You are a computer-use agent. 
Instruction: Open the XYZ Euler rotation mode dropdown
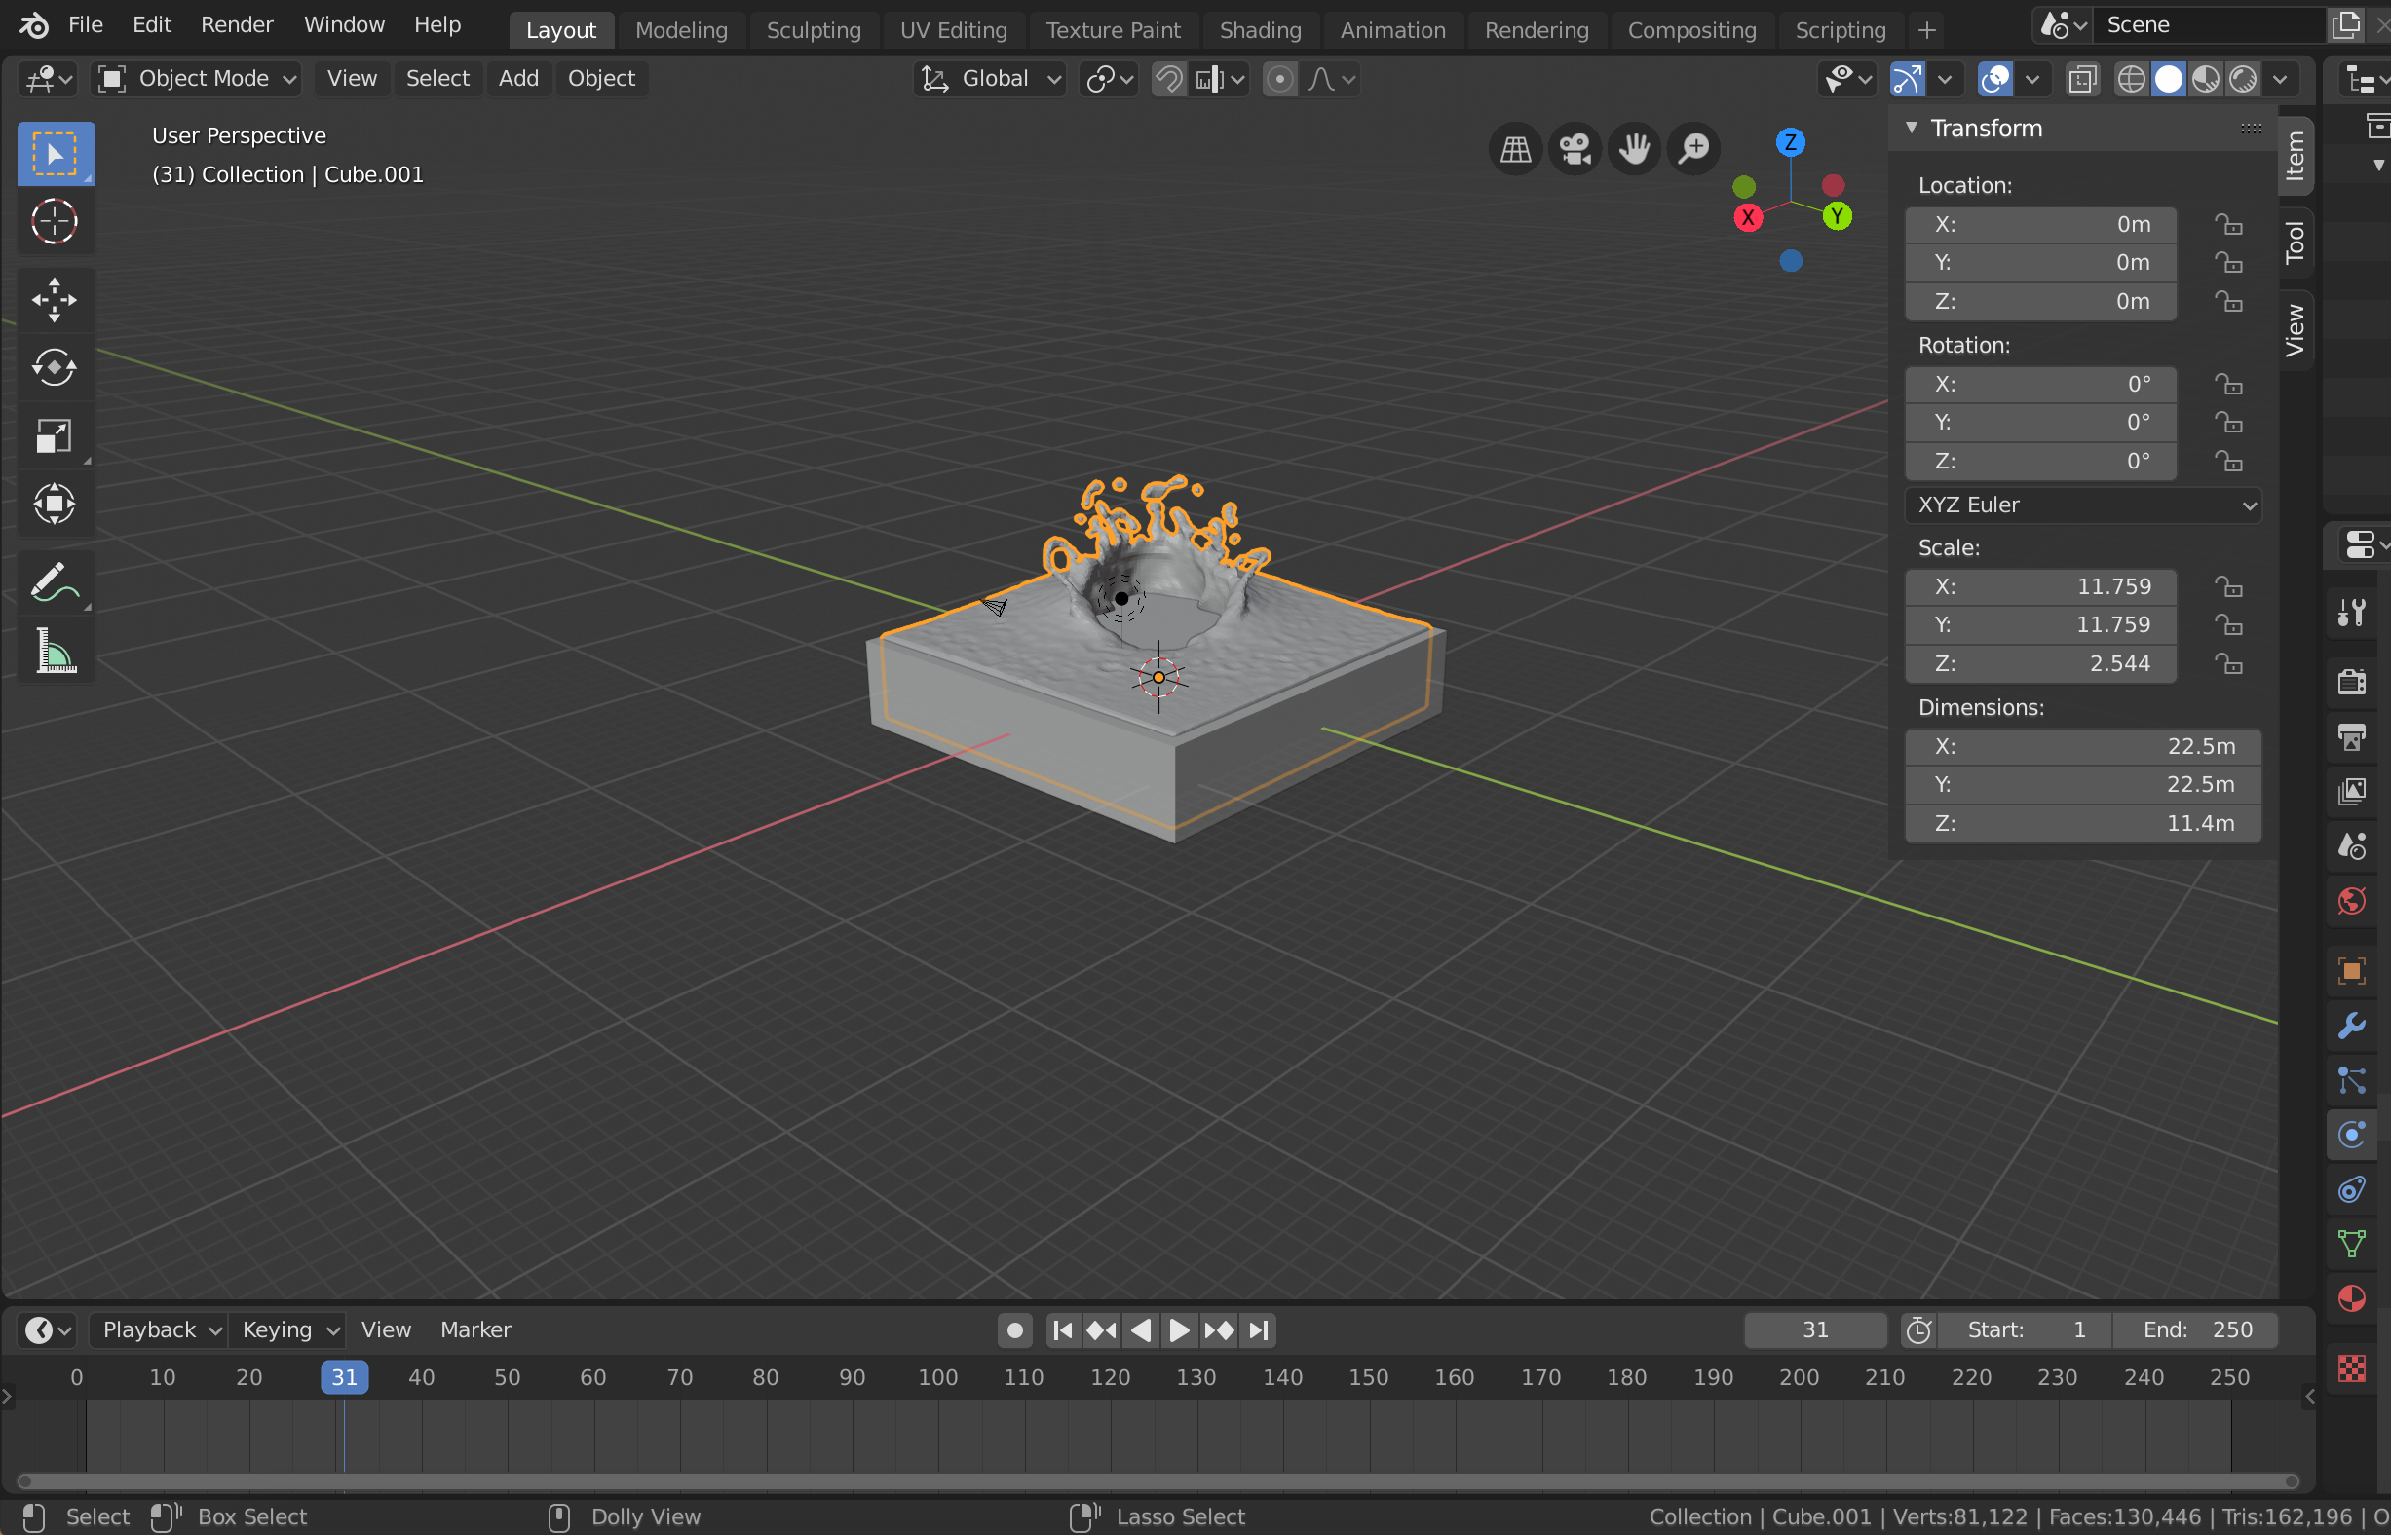tap(2083, 505)
